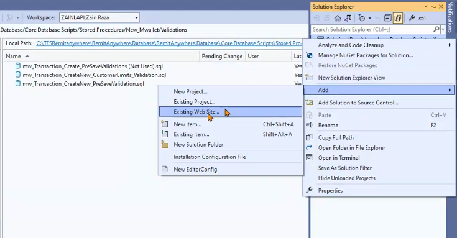
Task: Click the branch icon left of Workspace label
Action: pyautogui.click(x=10, y=17)
